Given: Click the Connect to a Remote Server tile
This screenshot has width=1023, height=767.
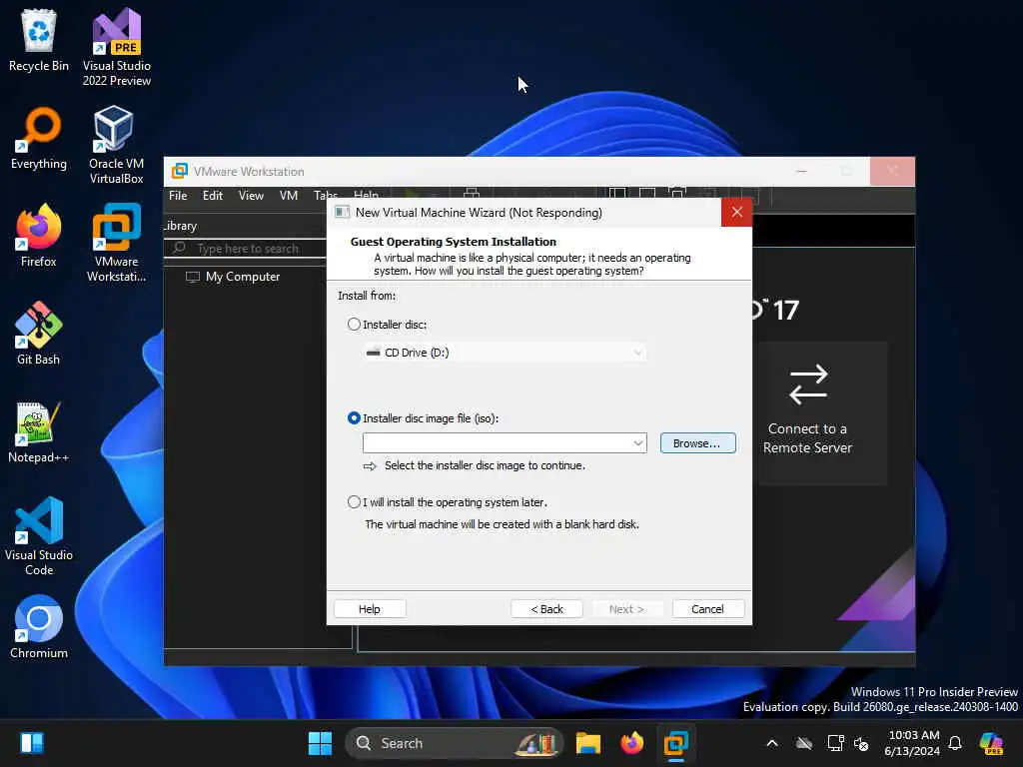Looking at the screenshot, I should click(807, 412).
